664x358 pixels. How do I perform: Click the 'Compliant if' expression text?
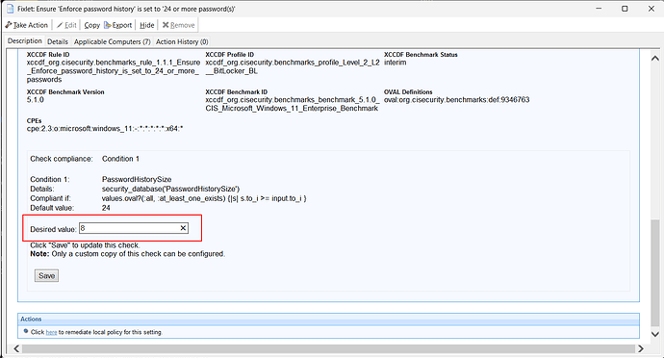204,198
